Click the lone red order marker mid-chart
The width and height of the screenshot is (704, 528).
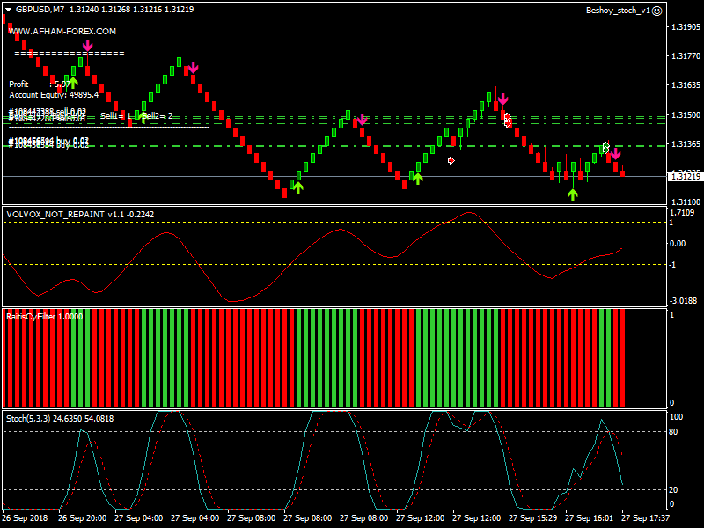(451, 160)
